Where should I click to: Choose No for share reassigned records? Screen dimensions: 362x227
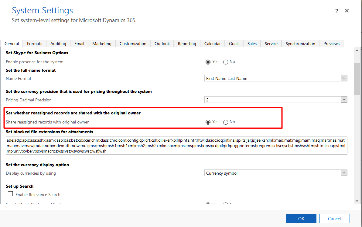pos(226,122)
